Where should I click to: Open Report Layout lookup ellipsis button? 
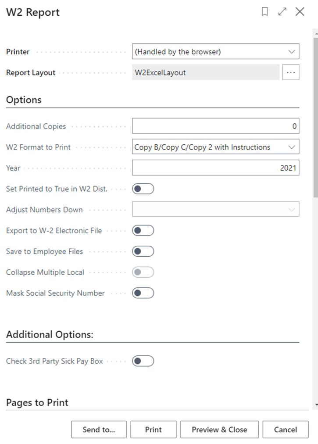[x=291, y=72]
